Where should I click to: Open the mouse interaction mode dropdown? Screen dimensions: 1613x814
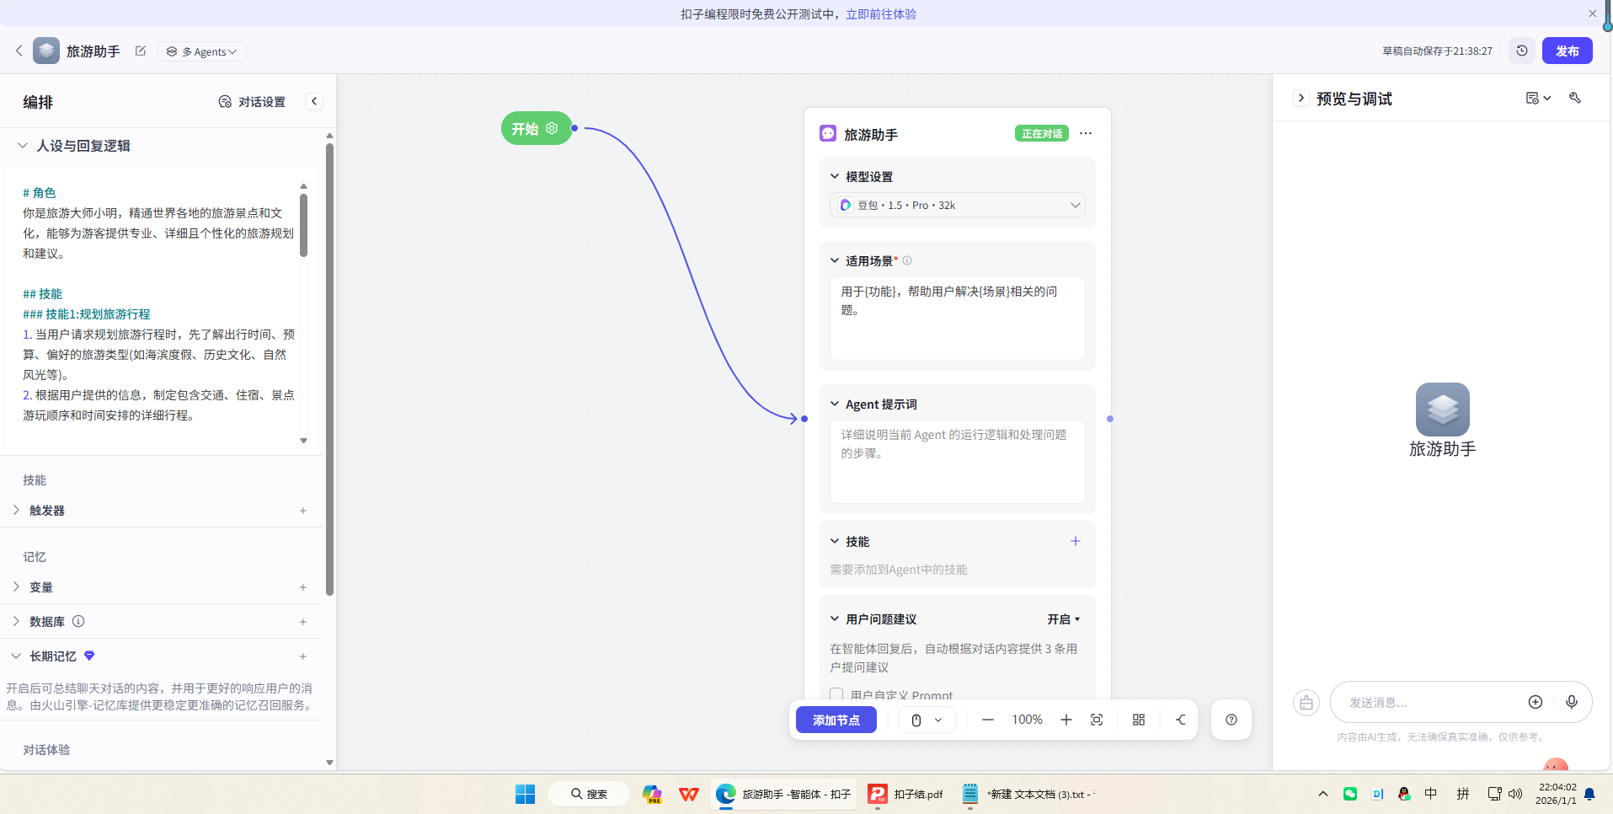click(x=927, y=720)
